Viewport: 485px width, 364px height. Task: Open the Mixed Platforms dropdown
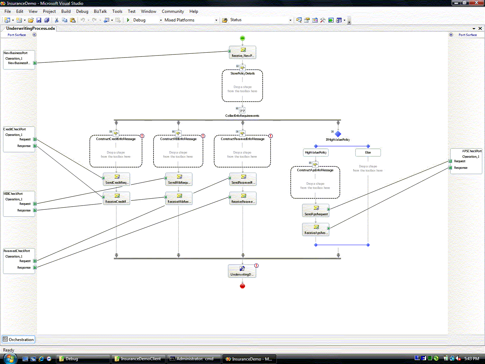click(x=216, y=20)
